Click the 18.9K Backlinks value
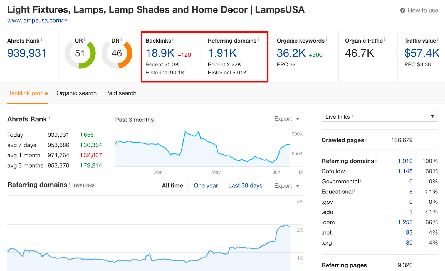Viewport: 445px width, 271px height. click(160, 53)
